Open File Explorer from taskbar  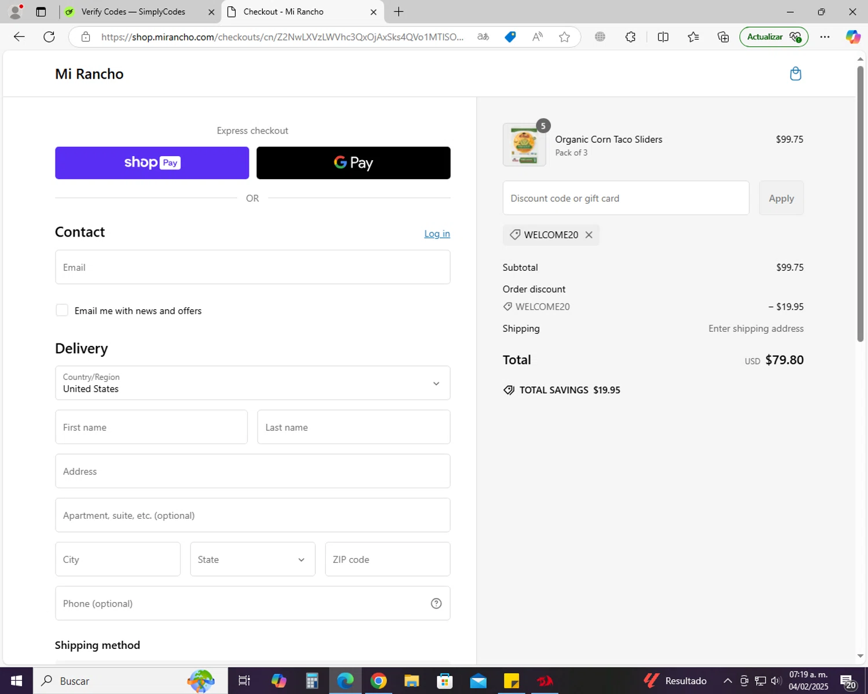[x=411, y=681]
